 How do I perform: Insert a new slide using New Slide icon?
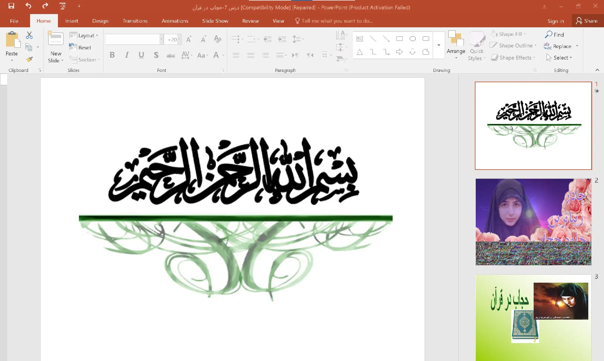click(x=55, y=38)
